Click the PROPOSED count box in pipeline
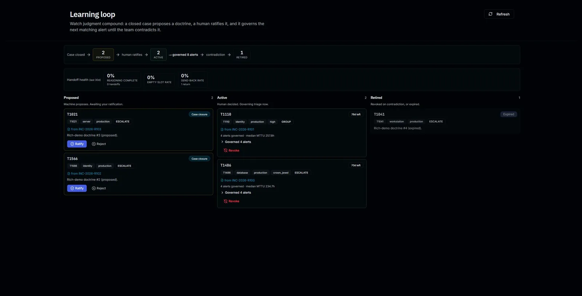 pos(103,55)
